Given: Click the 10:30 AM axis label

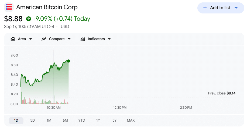Looking at the screenshot, I should point(54,108).
